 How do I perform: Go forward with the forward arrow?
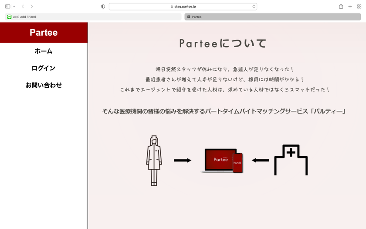pos(31,7)
